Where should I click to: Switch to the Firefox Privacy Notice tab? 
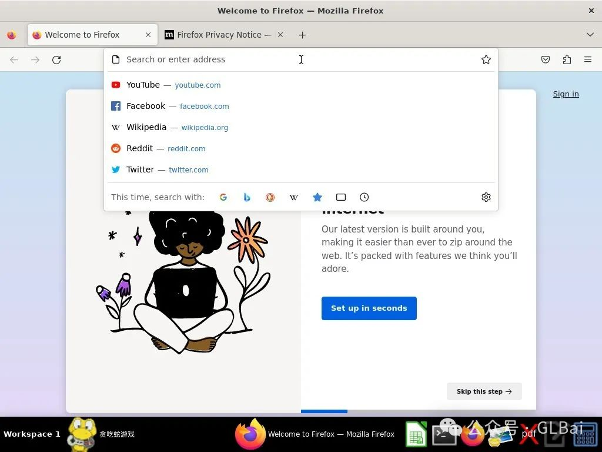(219, 35)
